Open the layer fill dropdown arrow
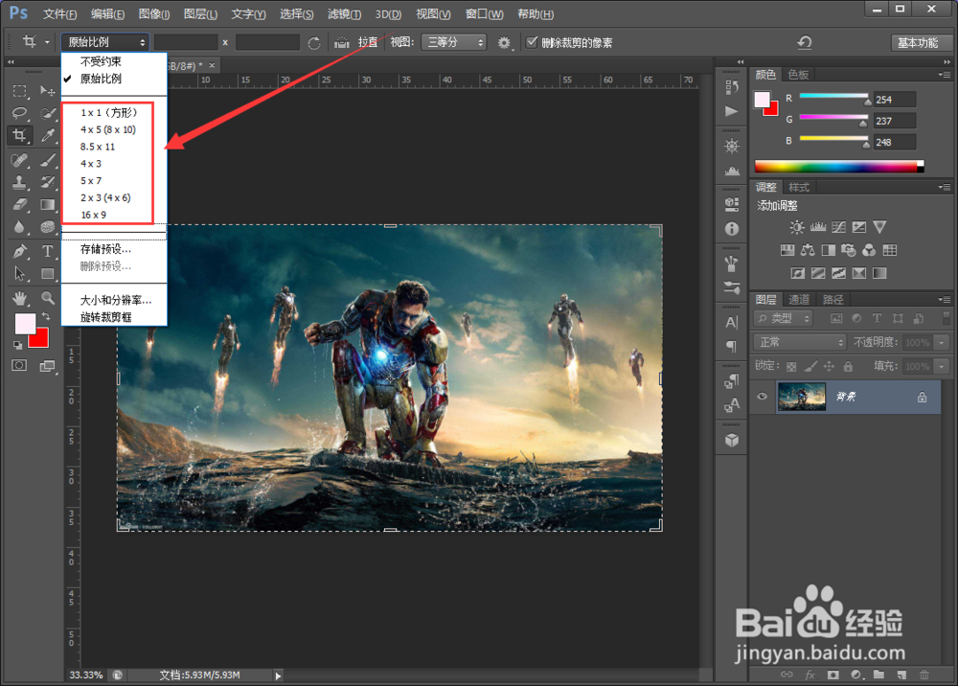 [942, 367]
